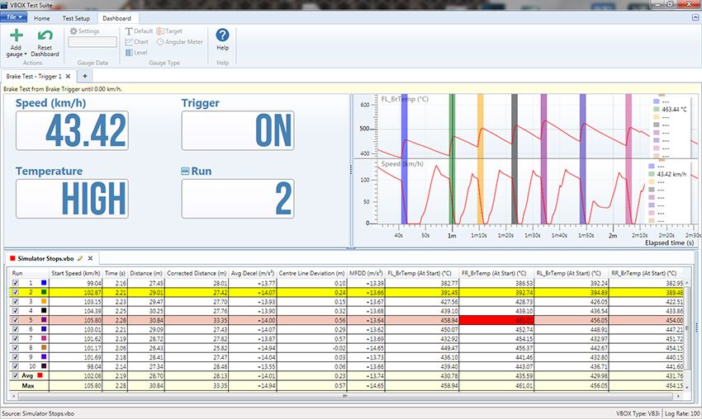Open the Help question mark icon

pyautogui.click(x=222, y=35)
